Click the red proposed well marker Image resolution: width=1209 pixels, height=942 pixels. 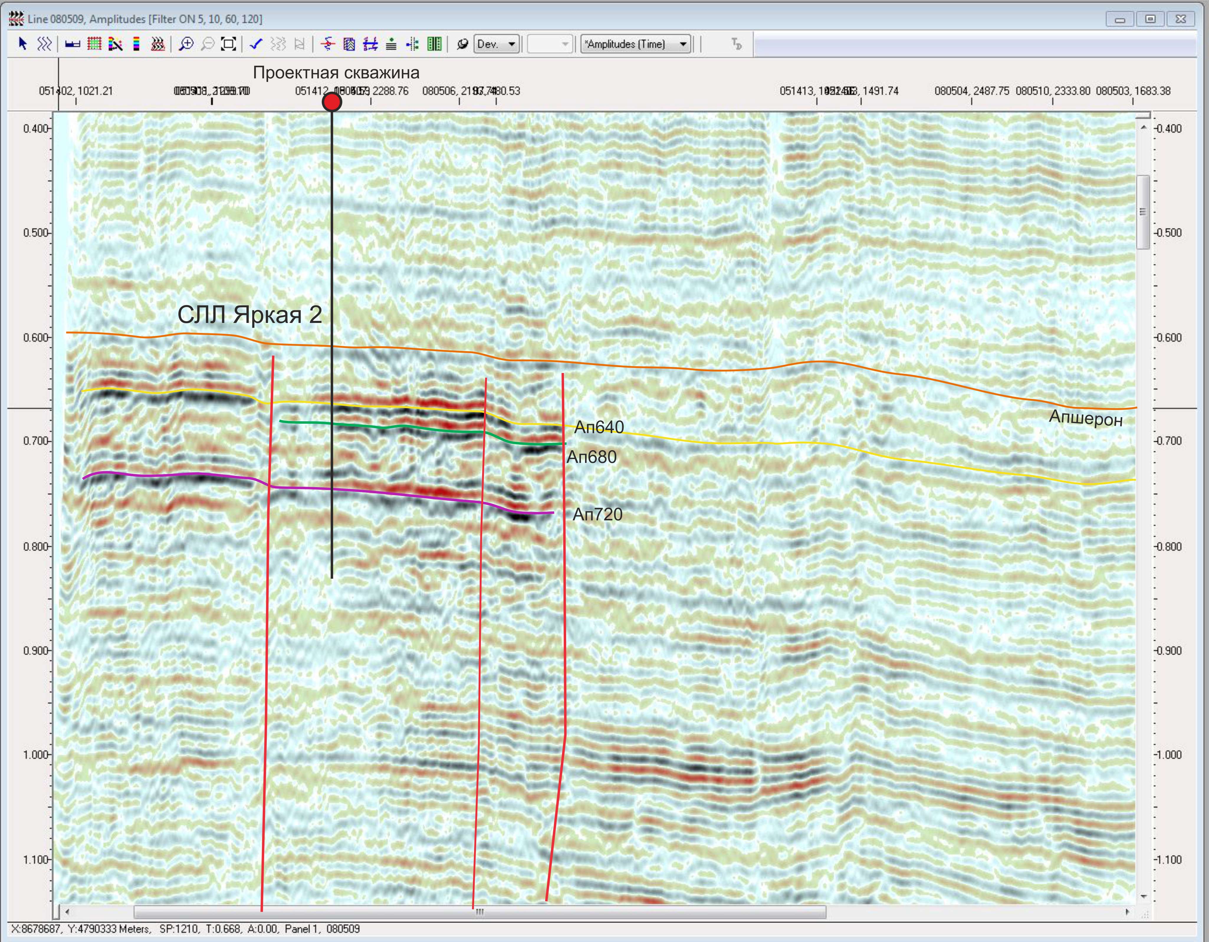point(331,102)
